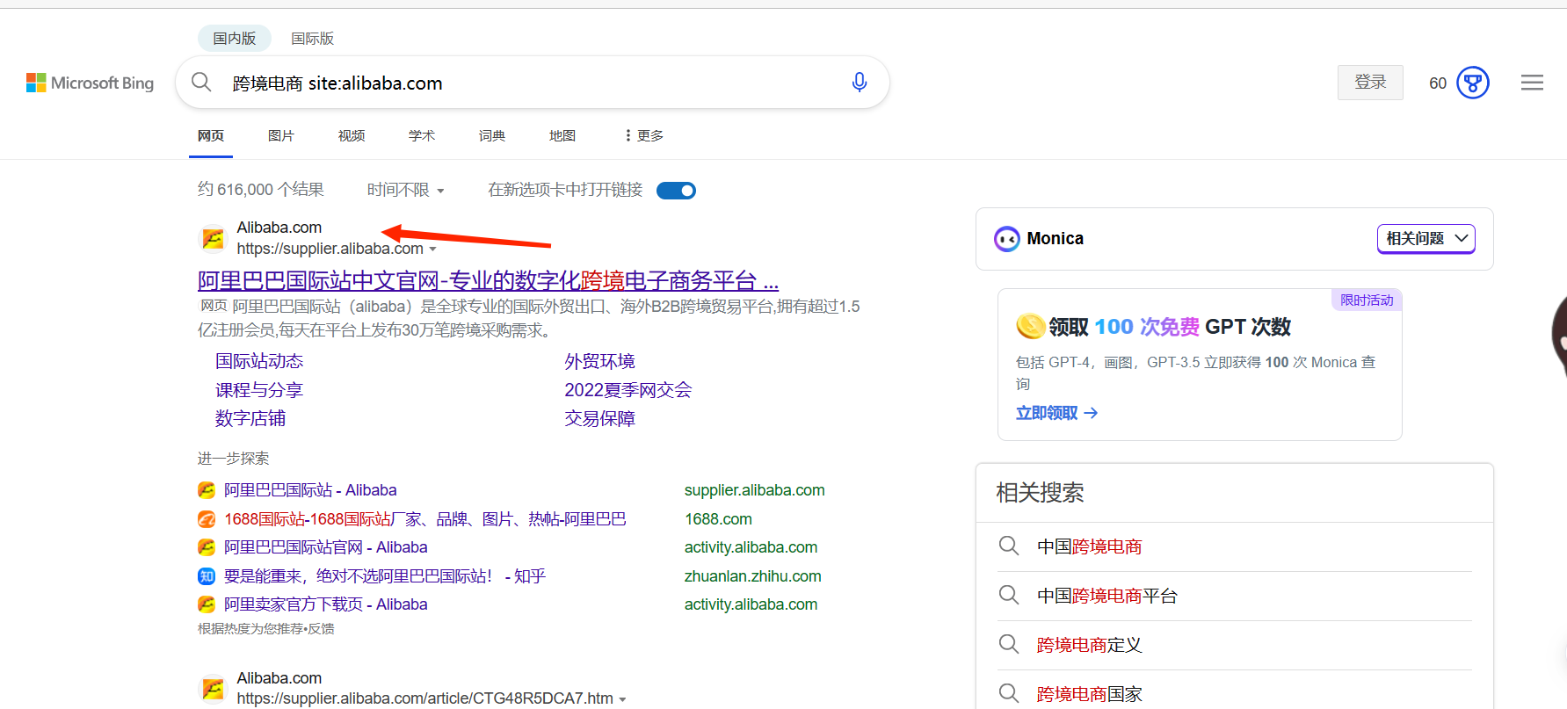Open 数字店铺 sitelink
Image resolution: width=1567 pixels, height=709 pixels.
click(250, 418)
